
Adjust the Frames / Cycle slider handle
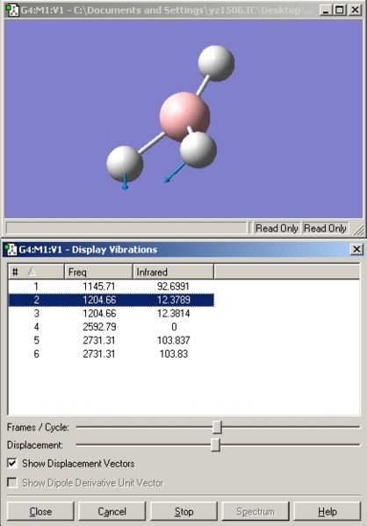coord(217,427)
